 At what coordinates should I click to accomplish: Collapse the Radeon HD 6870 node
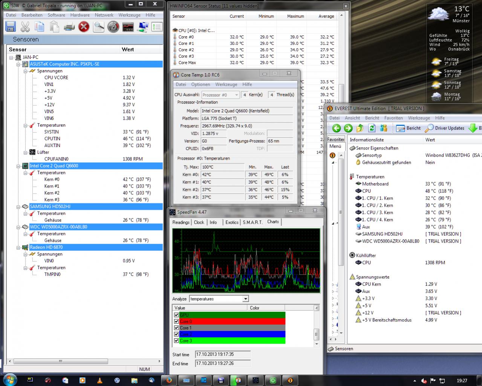(x=18, y=248)
